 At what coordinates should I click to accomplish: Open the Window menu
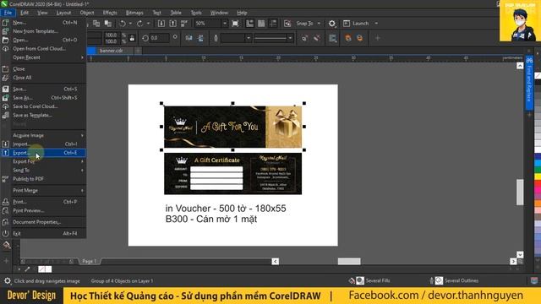pyautogui.click(x=219, y=13)
